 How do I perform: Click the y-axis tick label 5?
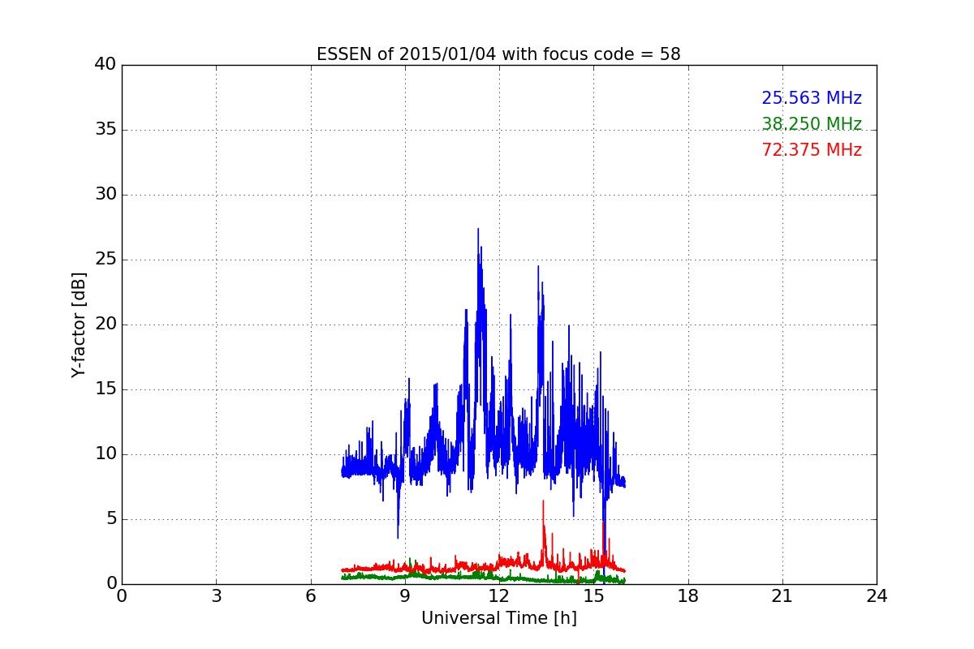pos(111,519)
